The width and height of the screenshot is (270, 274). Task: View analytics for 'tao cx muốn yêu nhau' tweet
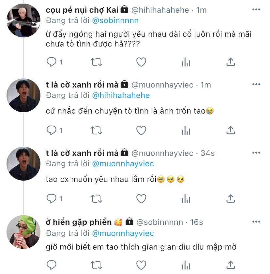pos(186,199)
